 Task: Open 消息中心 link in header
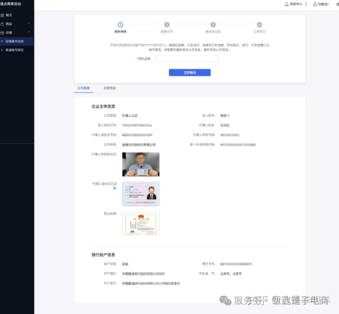coord(296,4)
